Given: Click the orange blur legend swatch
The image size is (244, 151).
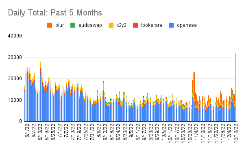Looking at the screenshot, I should point(50,25).
